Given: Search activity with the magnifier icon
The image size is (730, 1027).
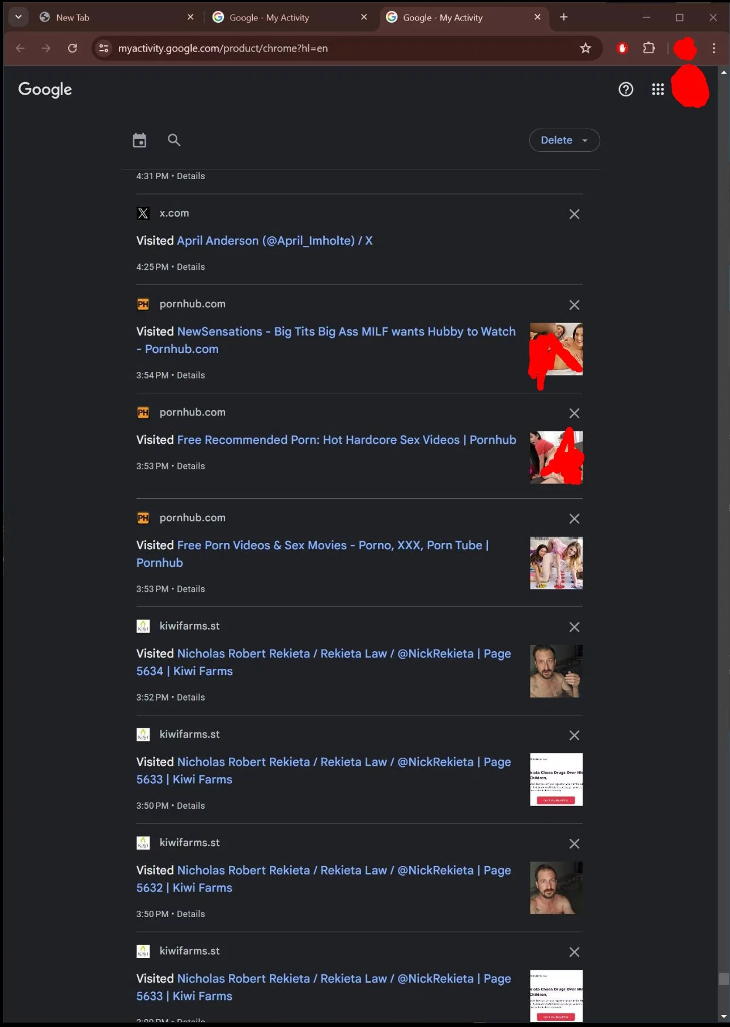Looking at the screenshot, I should pyautogui.click(x=174, y=140).
